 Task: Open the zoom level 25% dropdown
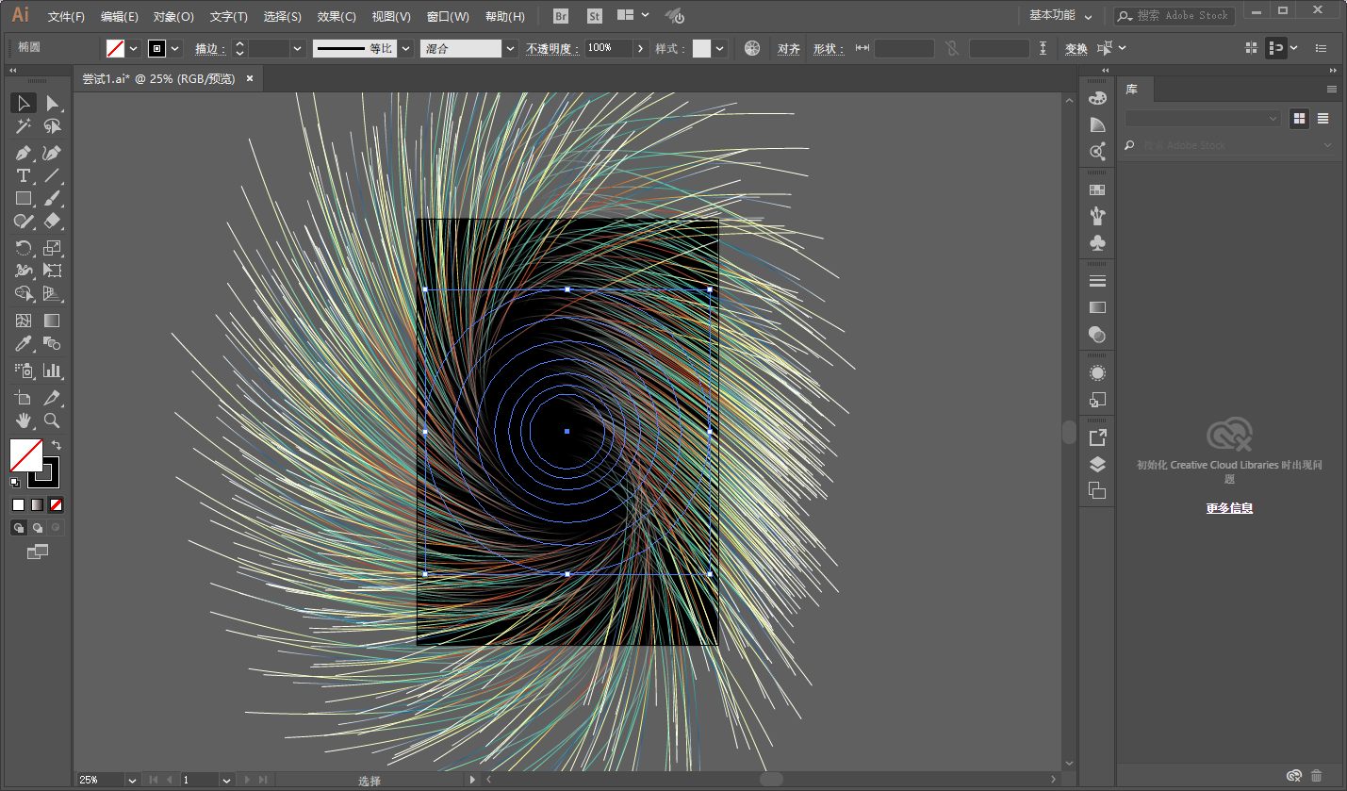[x=132, y=780]
